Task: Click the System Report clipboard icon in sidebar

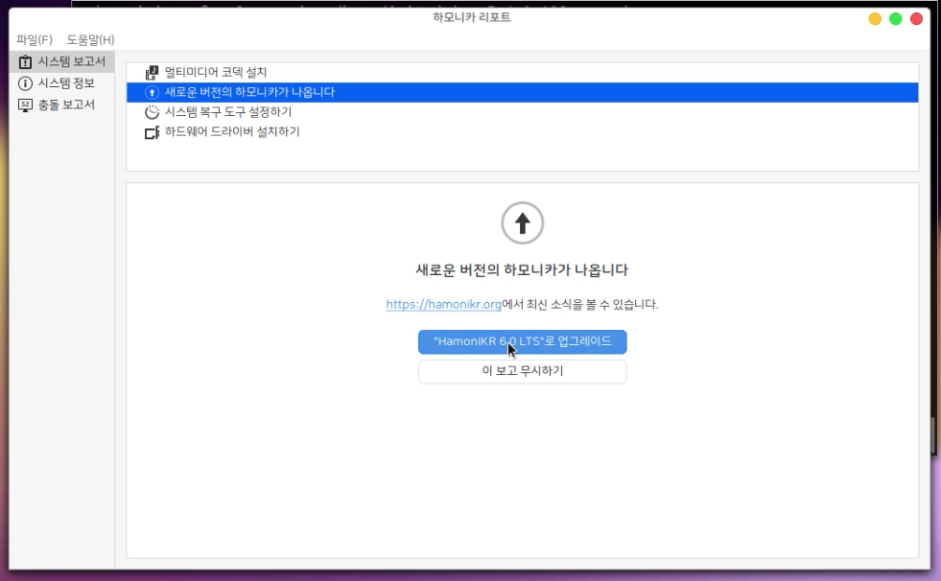Action: [x=26, y=62]
